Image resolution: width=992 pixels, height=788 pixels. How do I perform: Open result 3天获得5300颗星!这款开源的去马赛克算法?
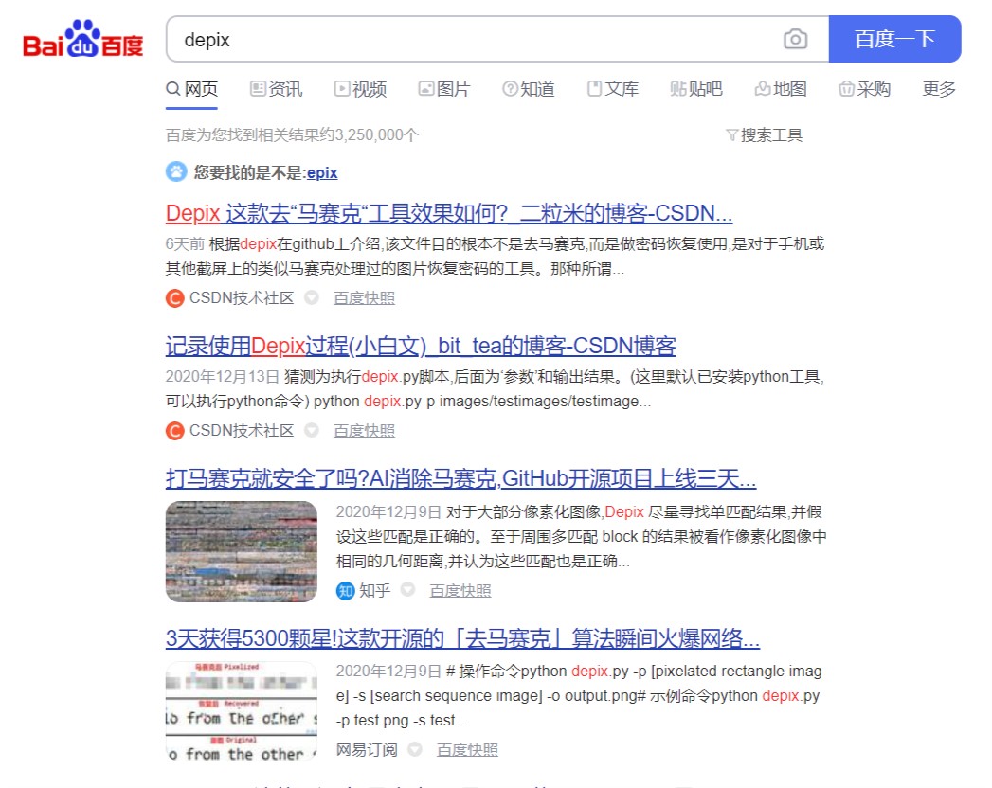[x=462, y=638]
